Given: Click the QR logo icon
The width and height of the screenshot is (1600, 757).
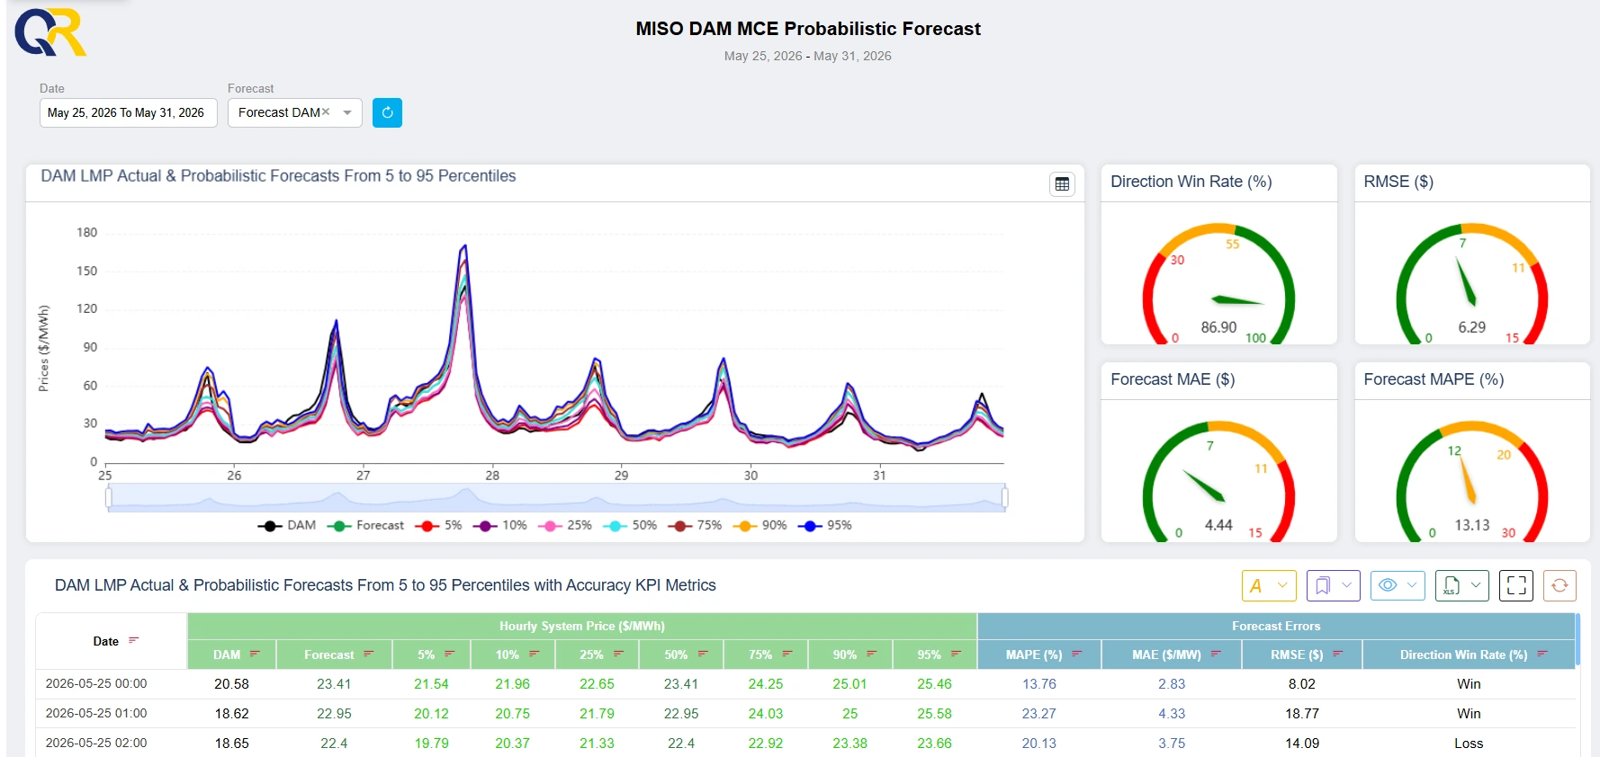Looking at the screenshot, I should tap(50, 32).
